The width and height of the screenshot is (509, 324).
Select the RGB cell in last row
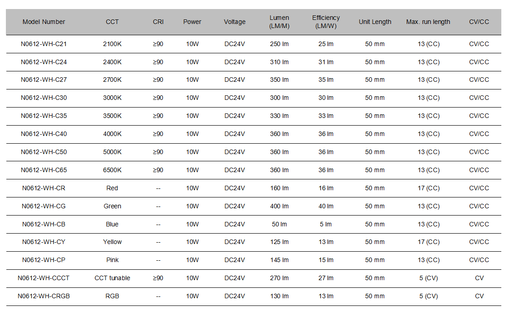[x=112, y=296]
